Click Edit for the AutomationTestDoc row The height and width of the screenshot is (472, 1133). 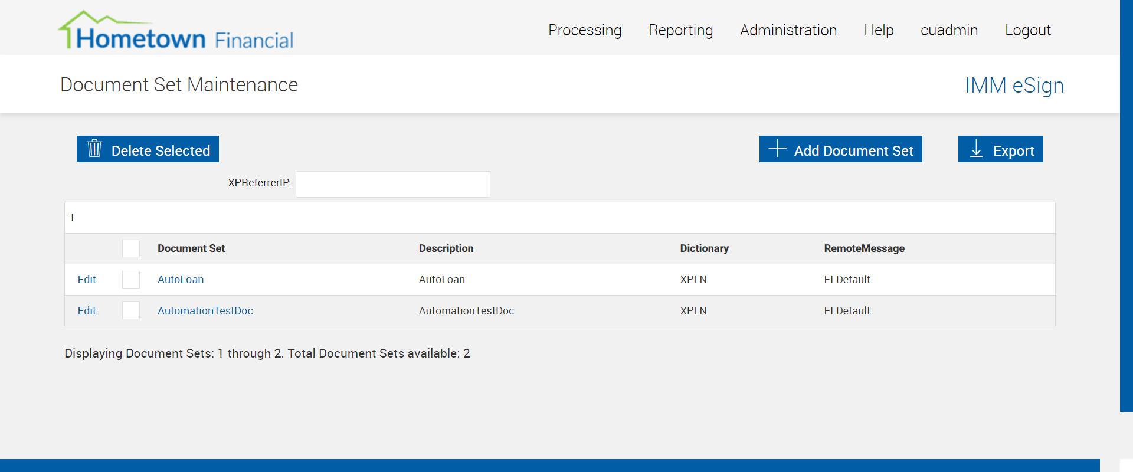87,311
